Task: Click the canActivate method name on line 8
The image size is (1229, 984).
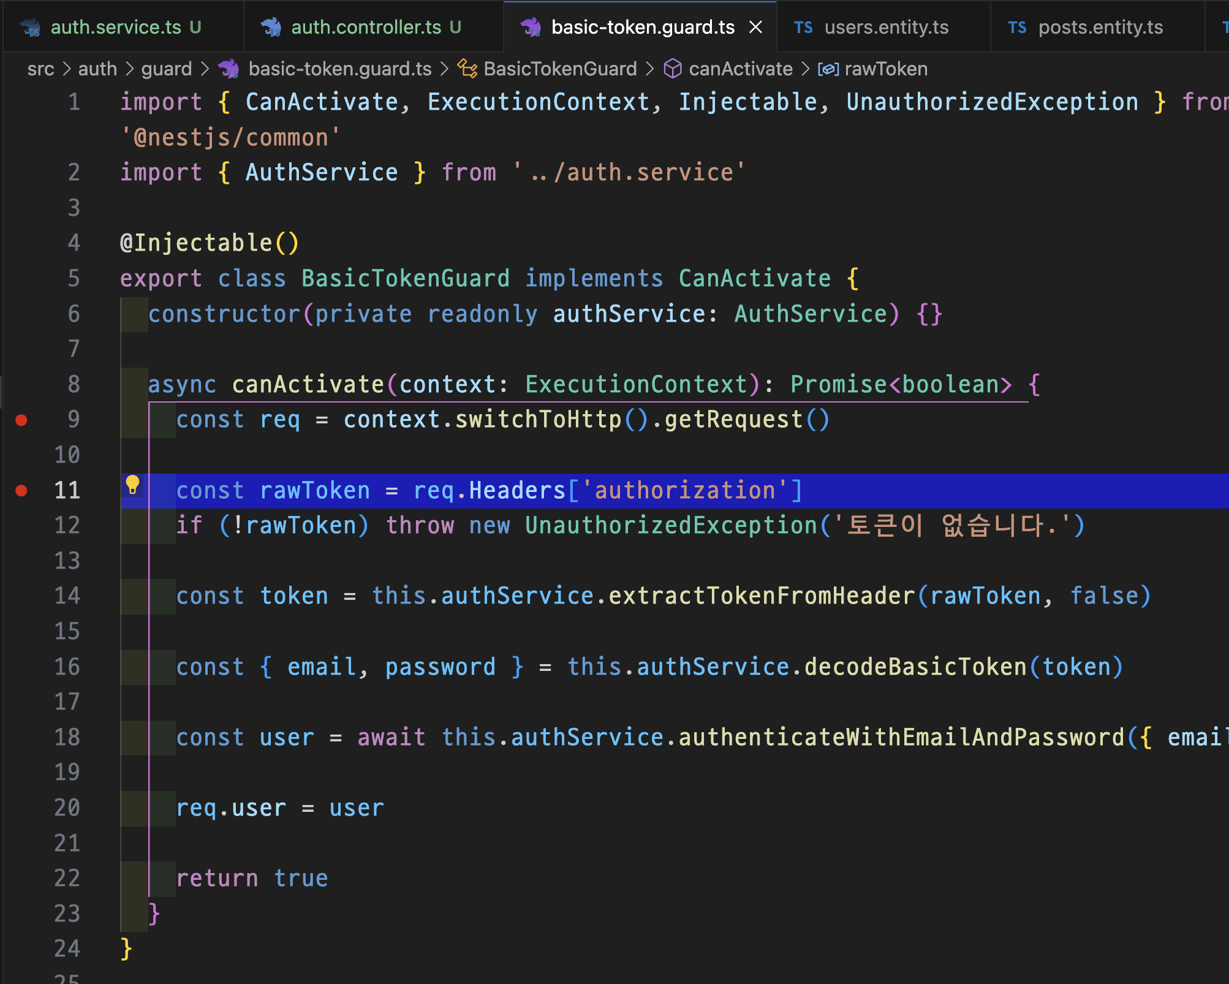Action: point(308,385)
